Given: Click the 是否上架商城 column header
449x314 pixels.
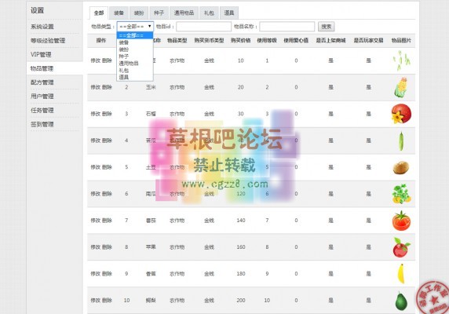Looking at the screenshot, I should [x=330, y=40].
